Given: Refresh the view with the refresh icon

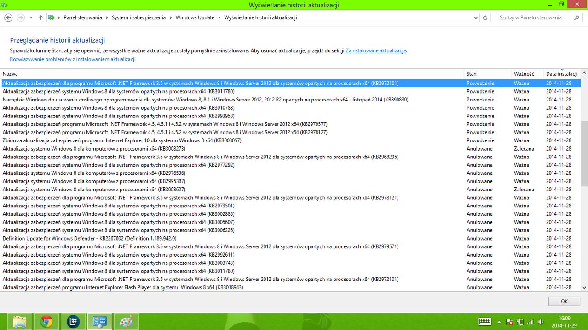Looking at the screenshot, I should coord(485,17).
